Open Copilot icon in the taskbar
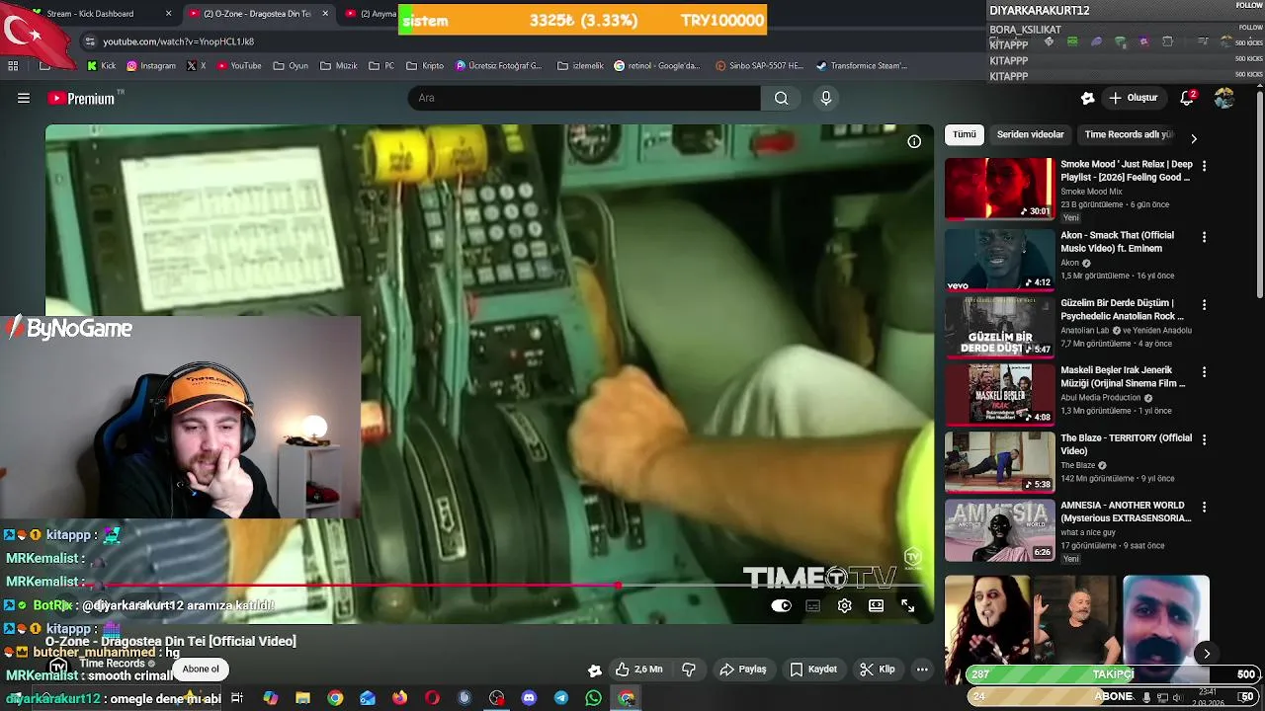The height and width of the screenshot is (711, 1265). 271,698
